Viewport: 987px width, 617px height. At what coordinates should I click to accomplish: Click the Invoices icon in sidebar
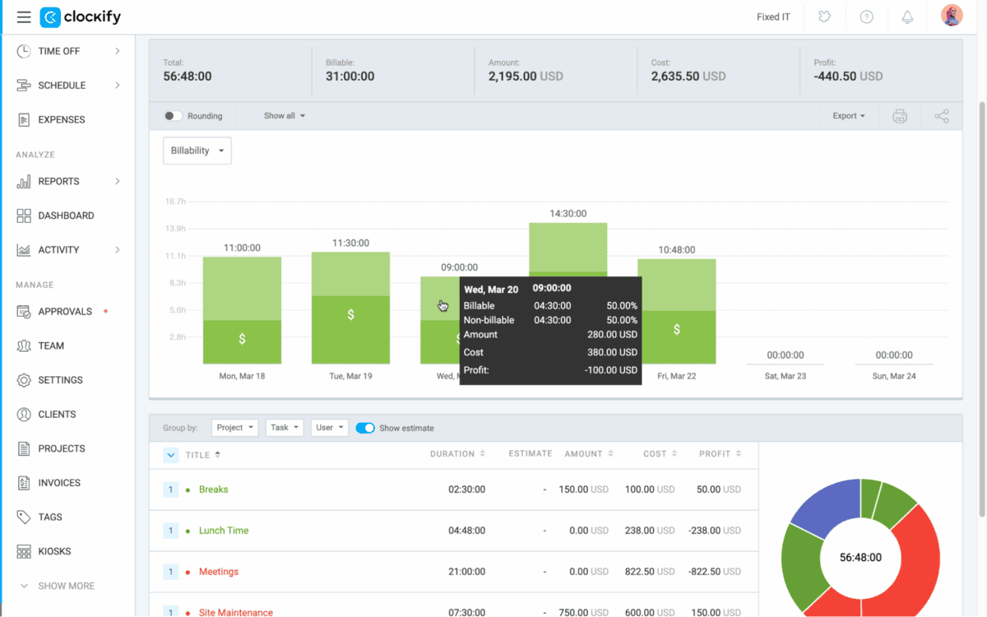click(x=24, y=483)
